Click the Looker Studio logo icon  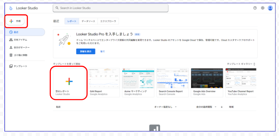pyautogui.click(x=11, y=8)
